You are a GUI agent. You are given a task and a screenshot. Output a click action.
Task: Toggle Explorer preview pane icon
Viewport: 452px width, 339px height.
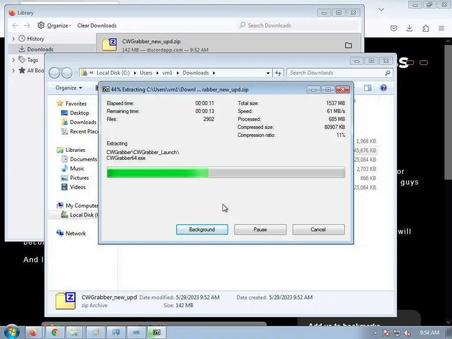pyautogui.click(x=368, y=88)
